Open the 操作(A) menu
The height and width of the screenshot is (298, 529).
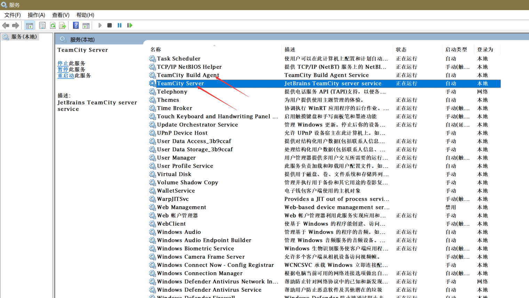37,15
